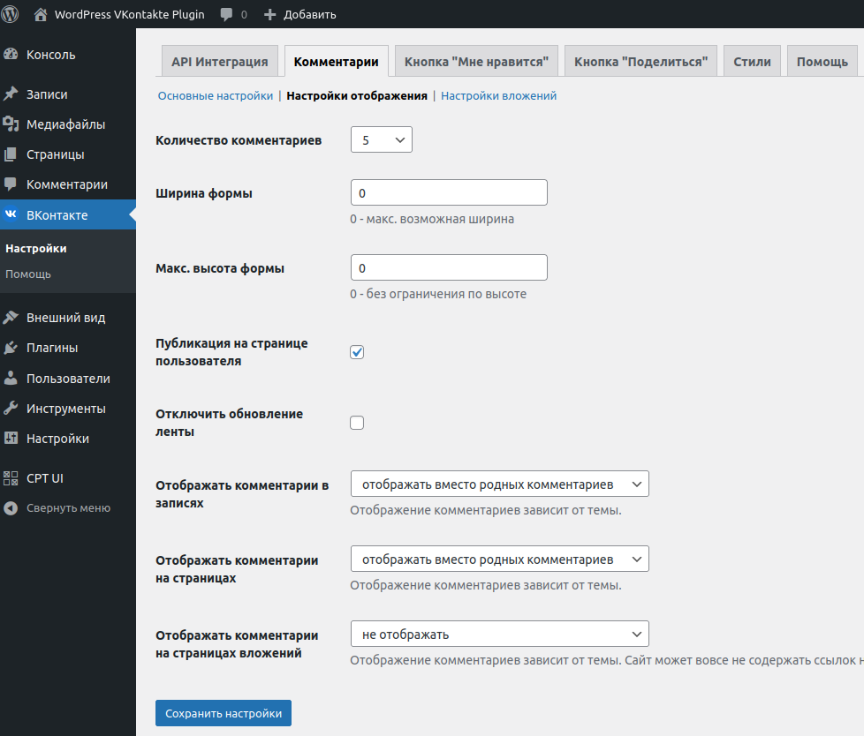Open Настройки submenu under ВКонтакте

[x=36, y=248]
